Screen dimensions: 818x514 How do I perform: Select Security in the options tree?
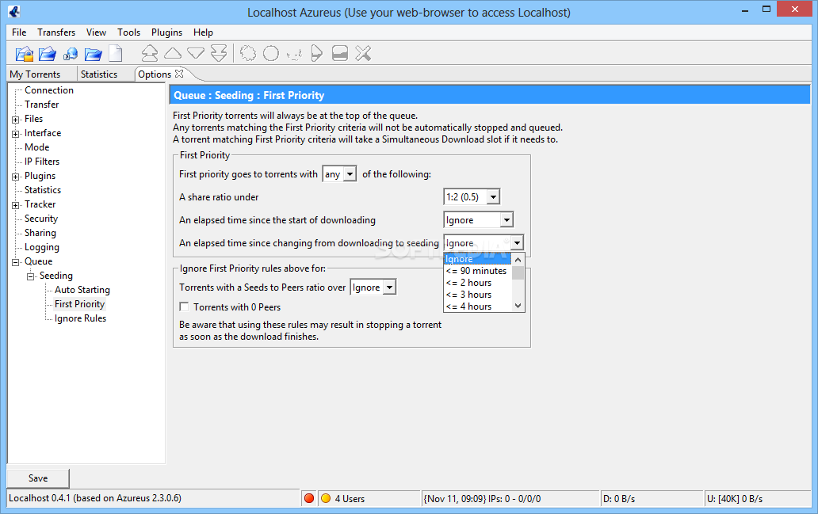point(41,219)
